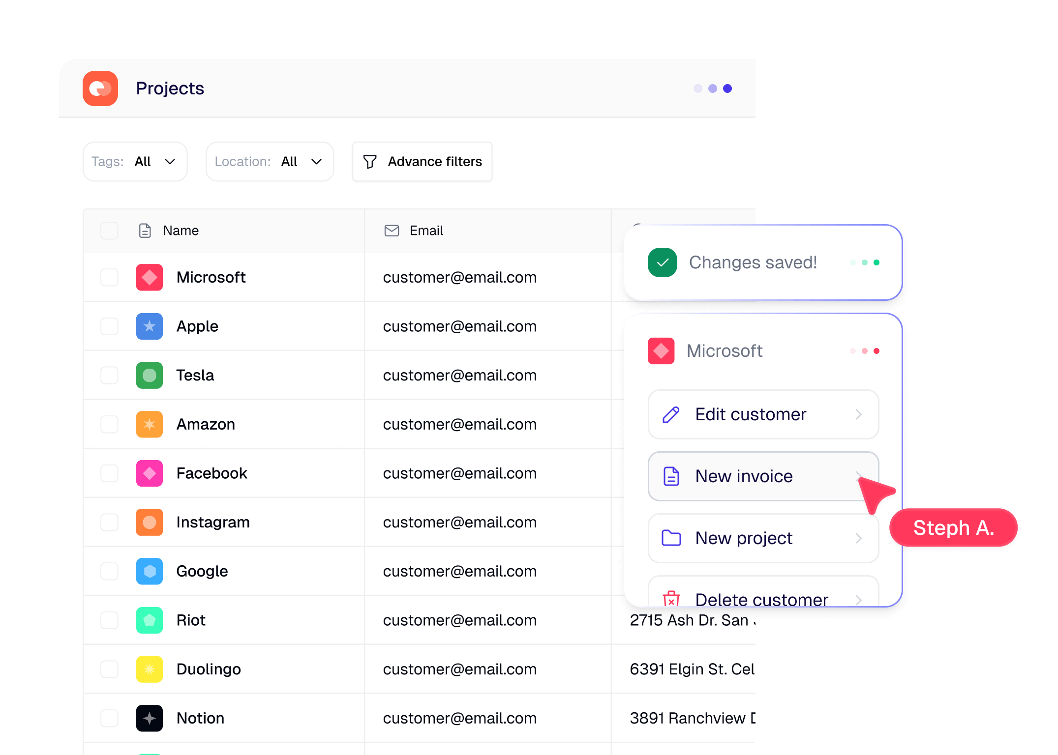
Task: Click the Name column header
Action: [181, 231]
